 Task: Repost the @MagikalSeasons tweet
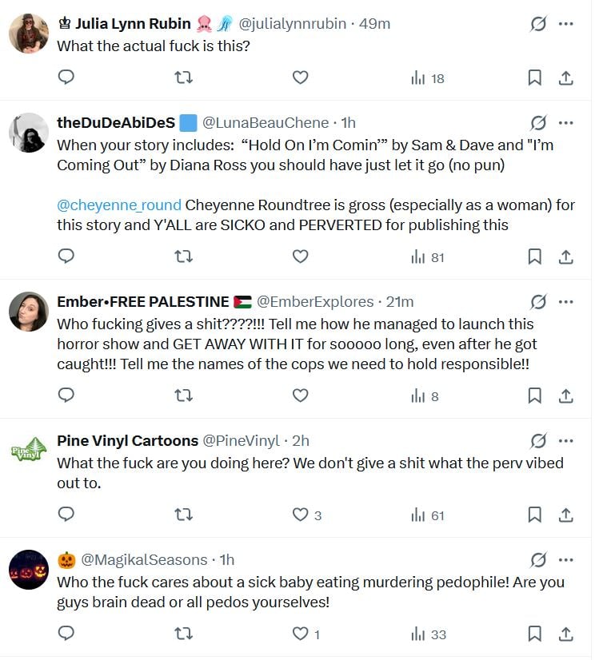click(183, 634)
